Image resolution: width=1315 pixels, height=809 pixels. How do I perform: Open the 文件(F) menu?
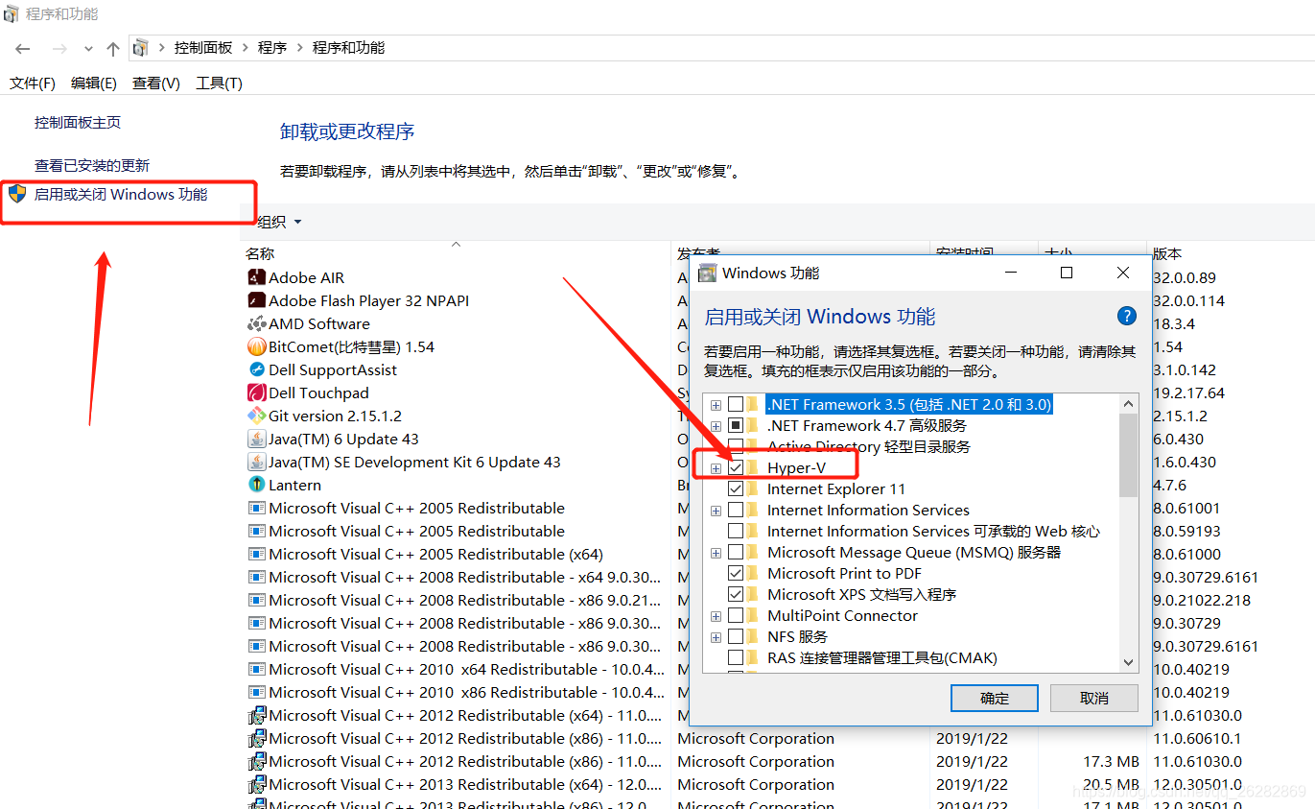point(33,83)
